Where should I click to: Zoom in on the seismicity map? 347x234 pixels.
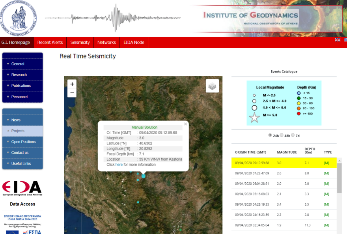click(72, 84)
